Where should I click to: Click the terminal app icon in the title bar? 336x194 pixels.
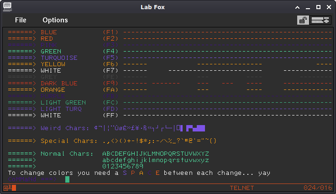click(x=7, y=7)
